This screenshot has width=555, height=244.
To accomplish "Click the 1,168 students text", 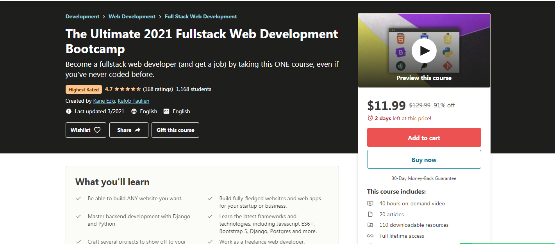I will coord(194,89).
